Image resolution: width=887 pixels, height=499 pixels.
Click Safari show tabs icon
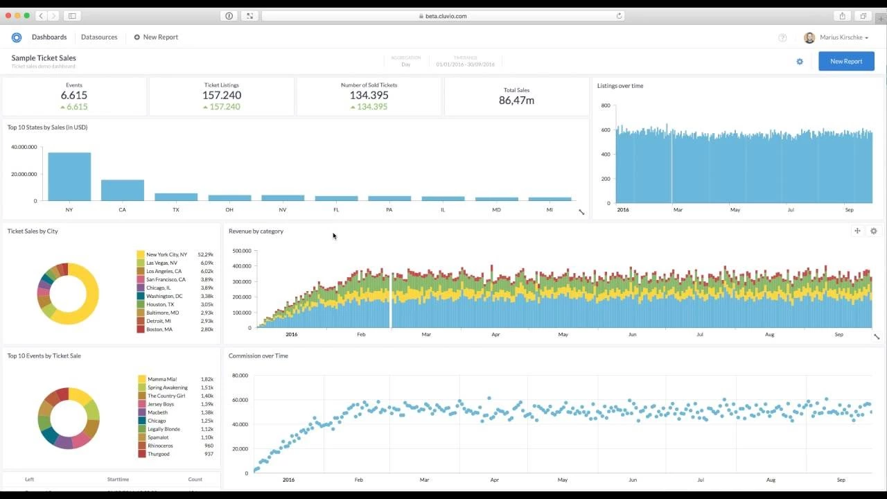pyautogui.click(x=863, y=16)
